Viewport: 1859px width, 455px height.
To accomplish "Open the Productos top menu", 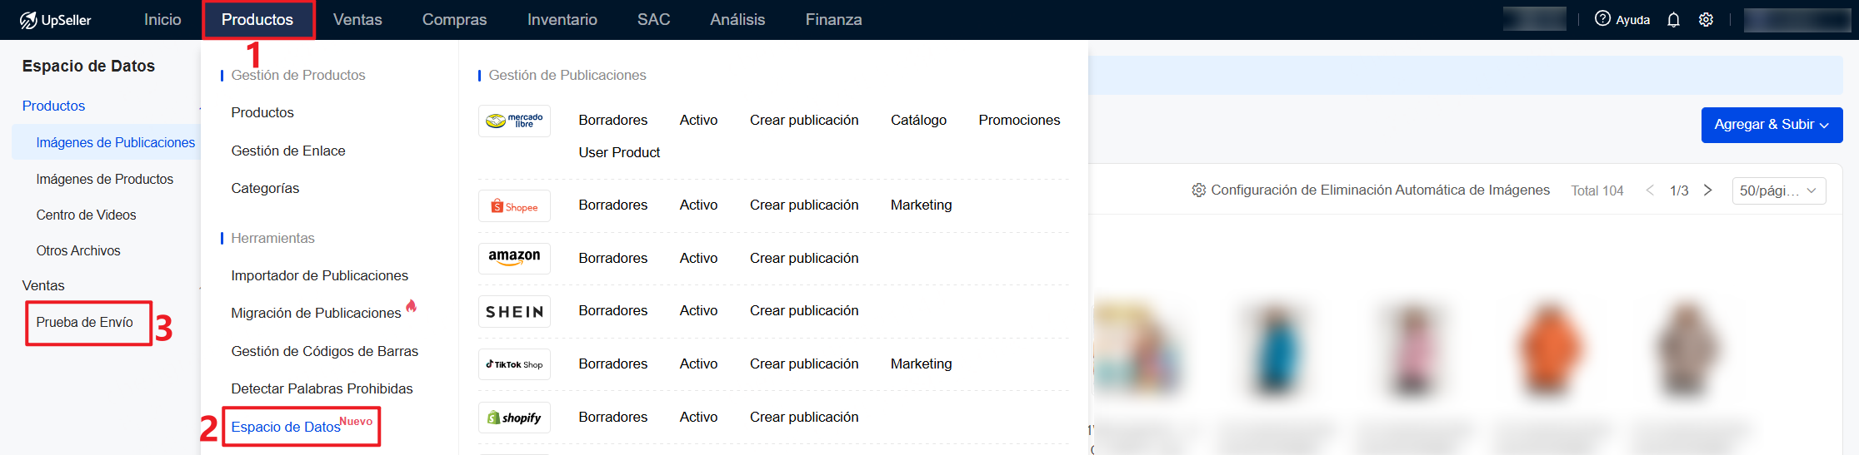I will click(257, 20).
